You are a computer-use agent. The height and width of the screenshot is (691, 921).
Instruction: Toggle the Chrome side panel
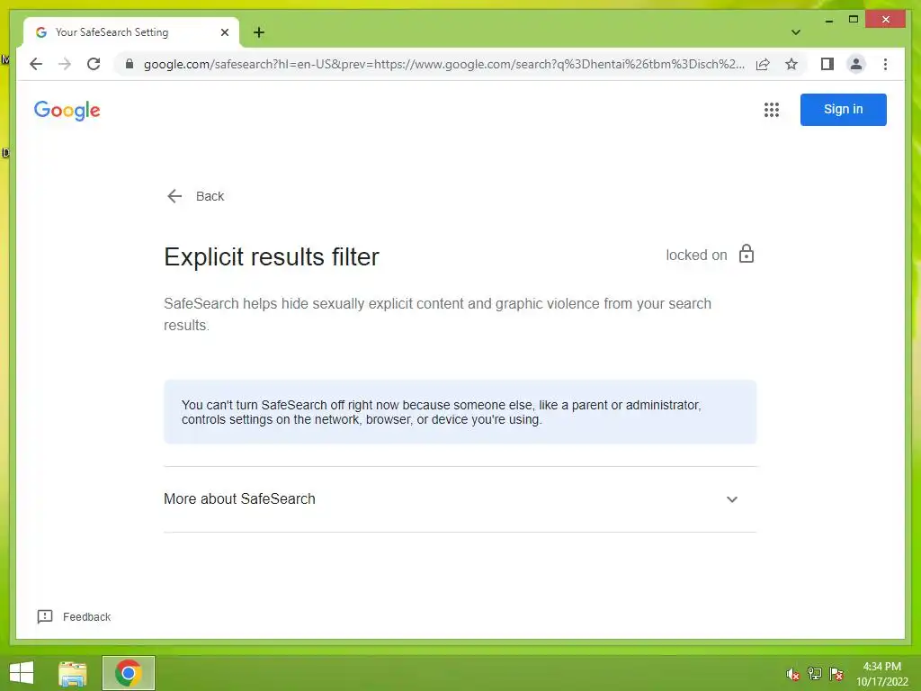point(827,64)
